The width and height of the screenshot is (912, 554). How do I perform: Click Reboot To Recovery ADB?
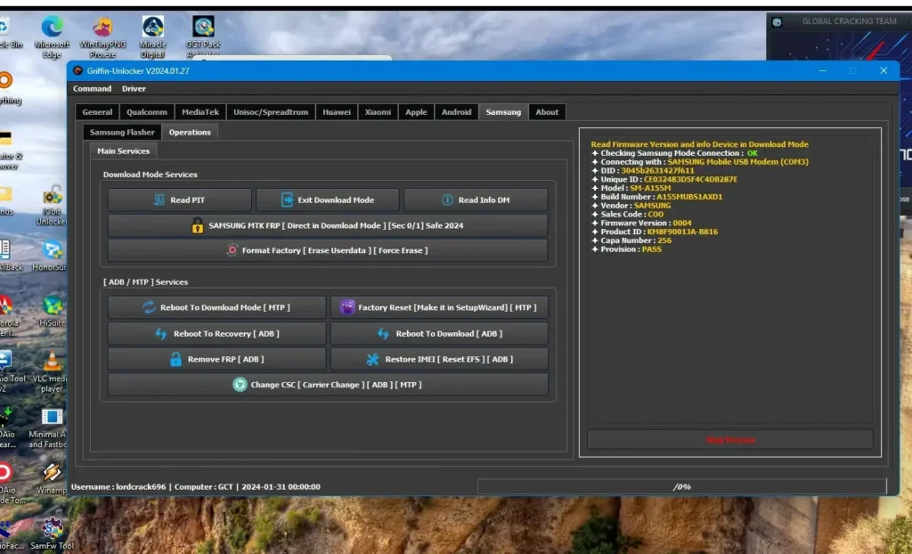[x=216, y=334]
